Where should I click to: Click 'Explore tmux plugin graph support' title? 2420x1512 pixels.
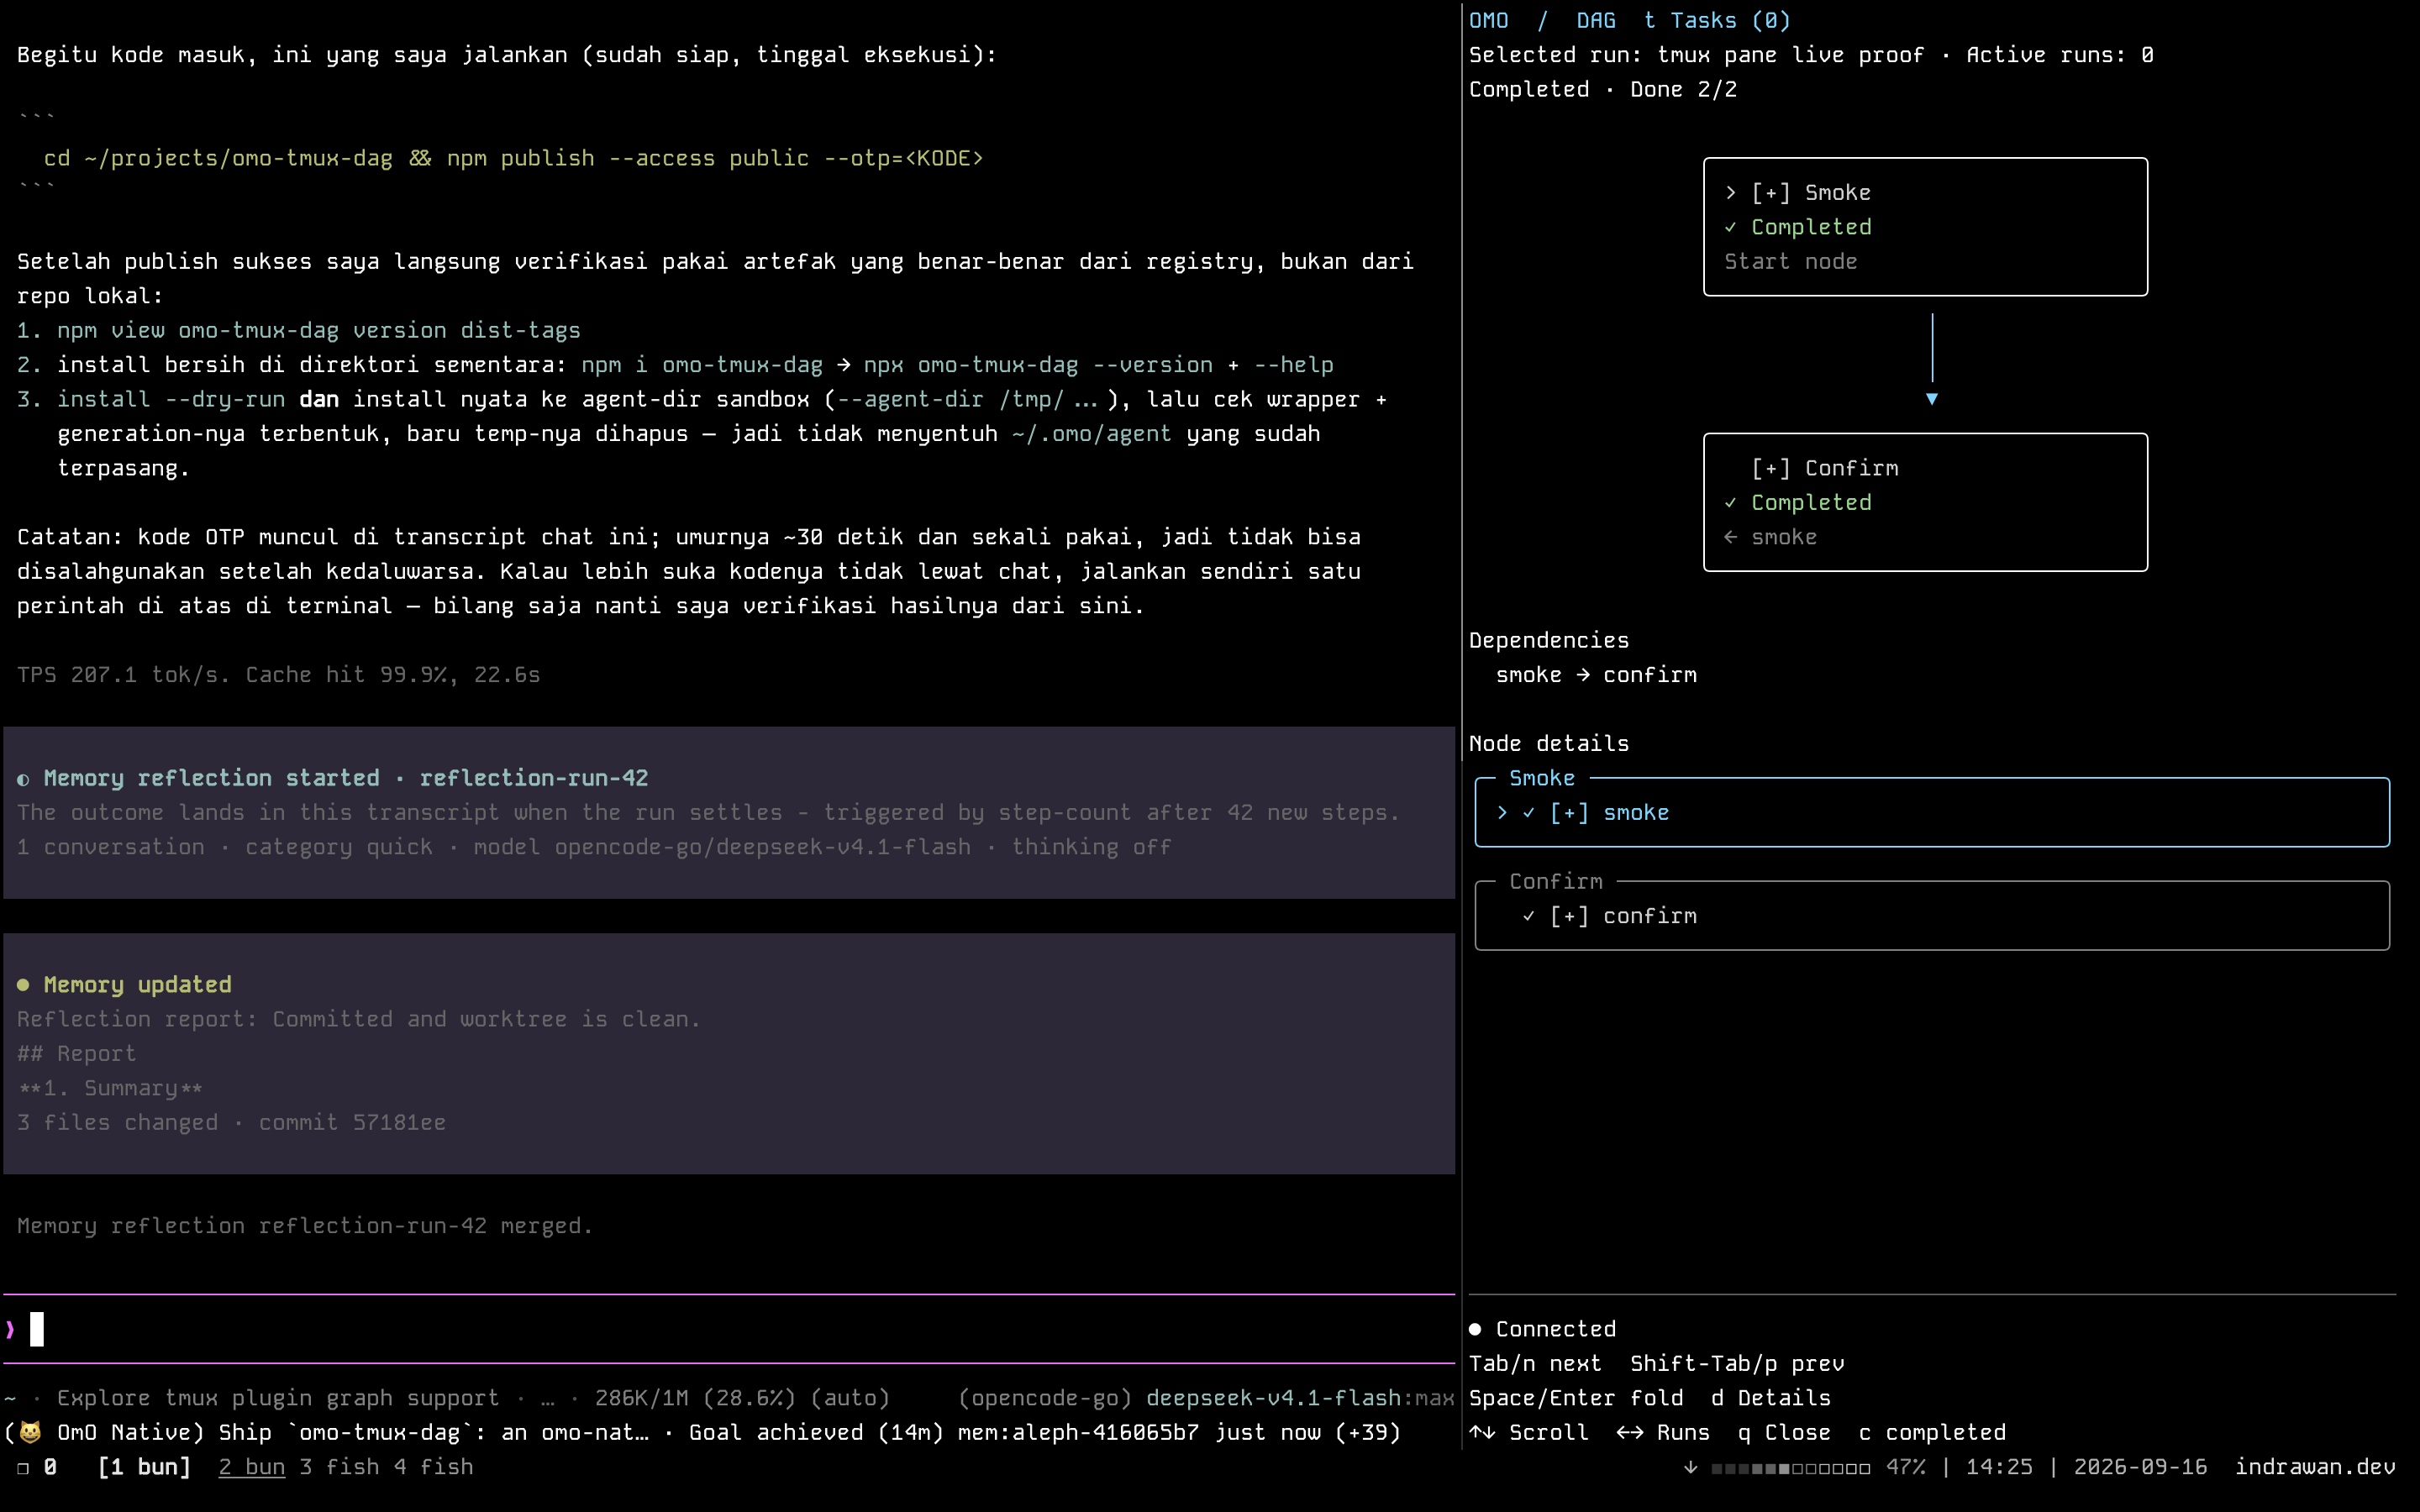click(278, 1398)
